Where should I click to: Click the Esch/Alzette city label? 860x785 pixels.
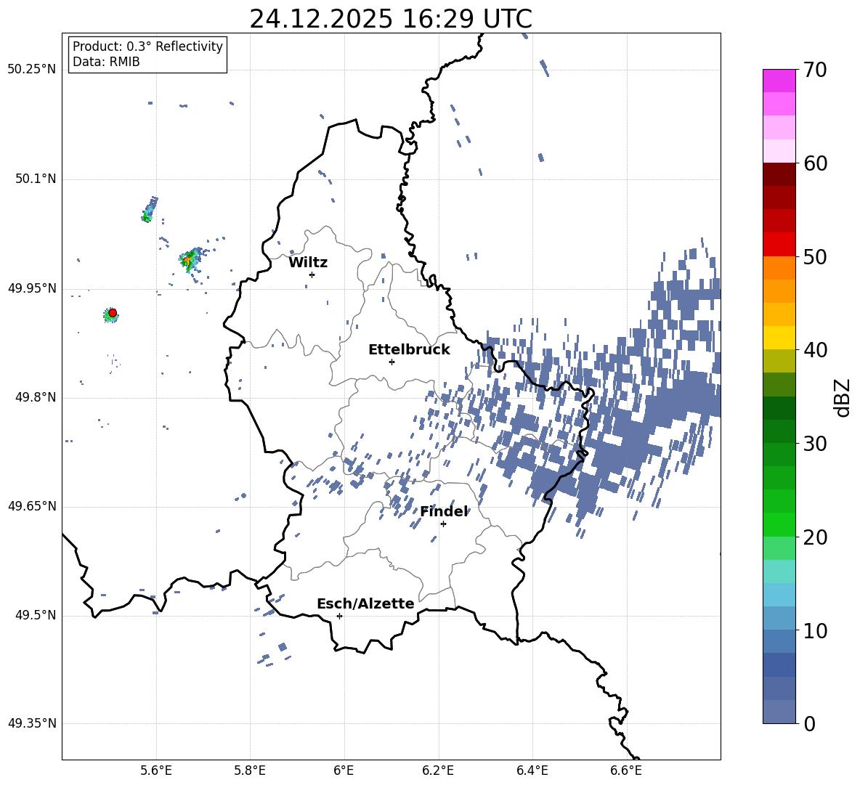click(365, 603)
